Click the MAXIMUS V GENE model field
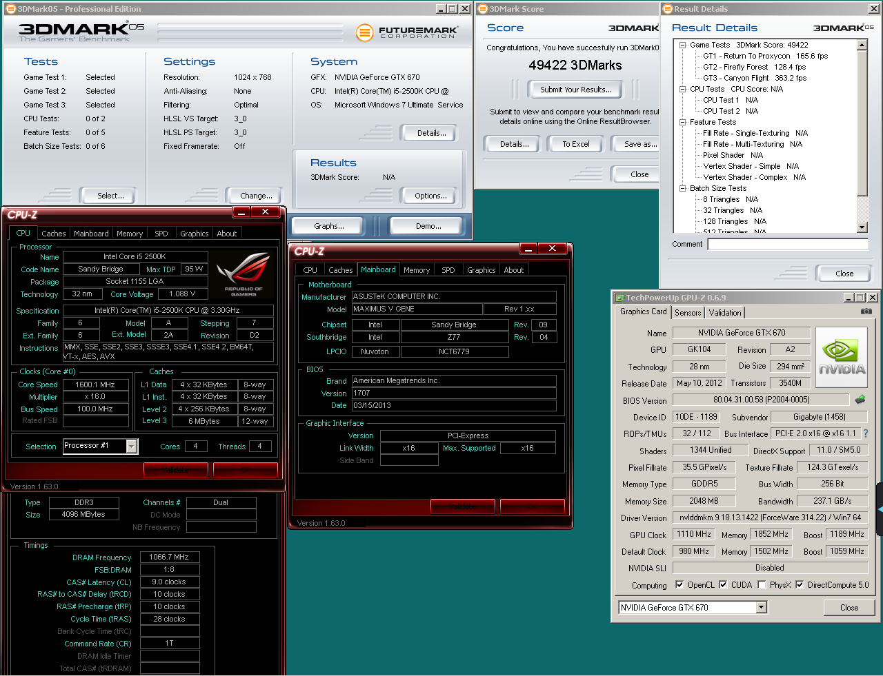Viewport: 883px width, 676px height. [x=417, y=309]
